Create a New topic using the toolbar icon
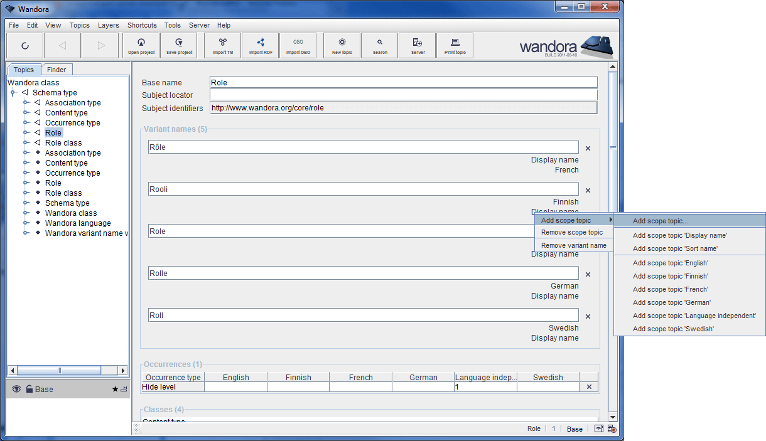Screen dimensions: 766x441 coord(341,45)
